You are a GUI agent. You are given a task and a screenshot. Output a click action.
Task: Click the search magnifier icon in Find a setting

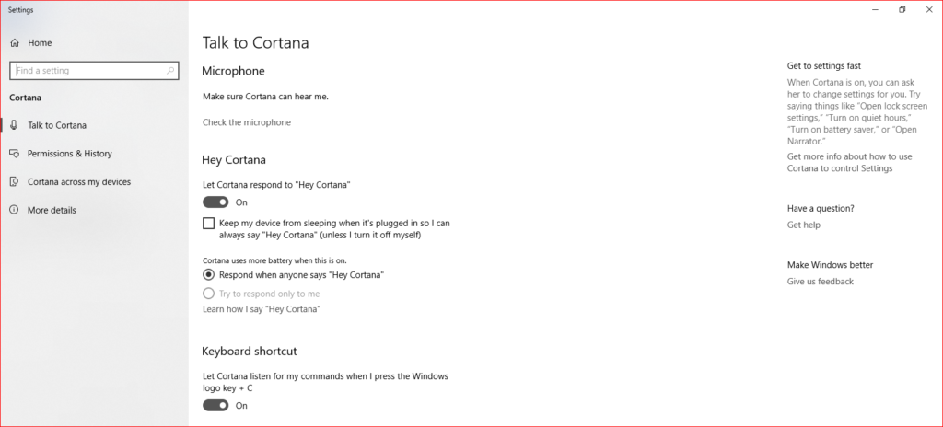[x=170, y=70]
